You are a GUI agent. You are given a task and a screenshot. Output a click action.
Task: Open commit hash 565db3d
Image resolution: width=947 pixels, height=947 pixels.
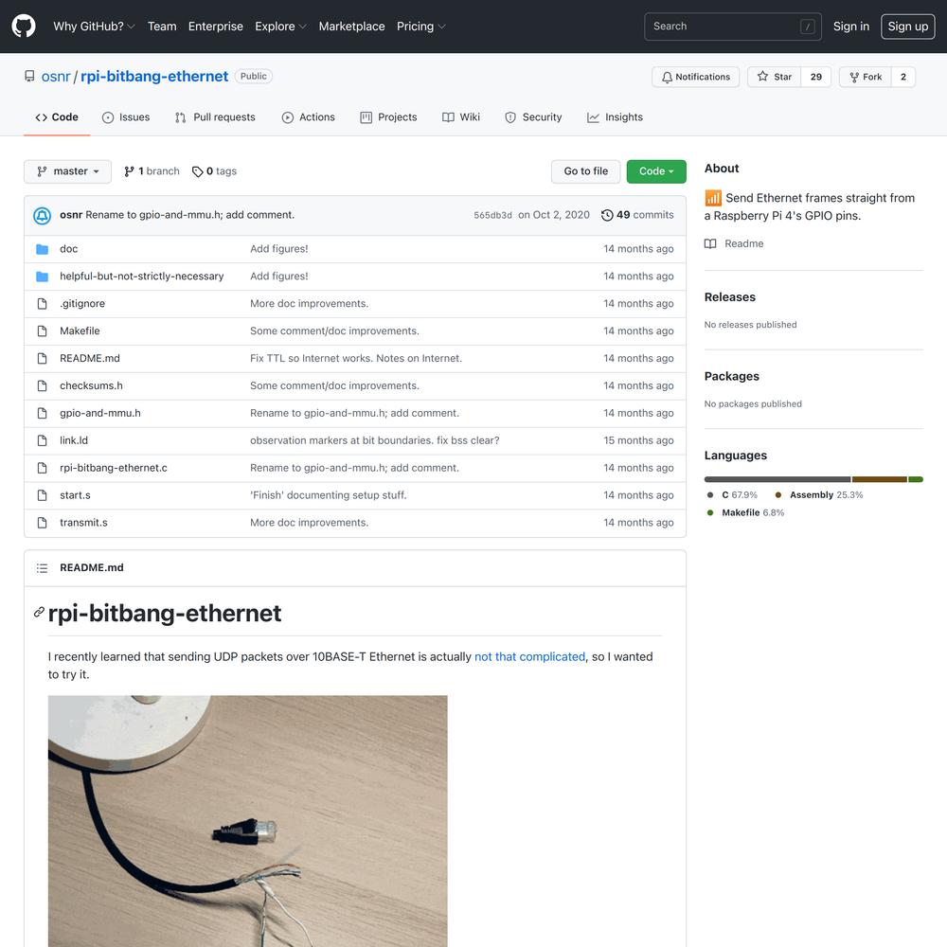click(x=492, y=216)
